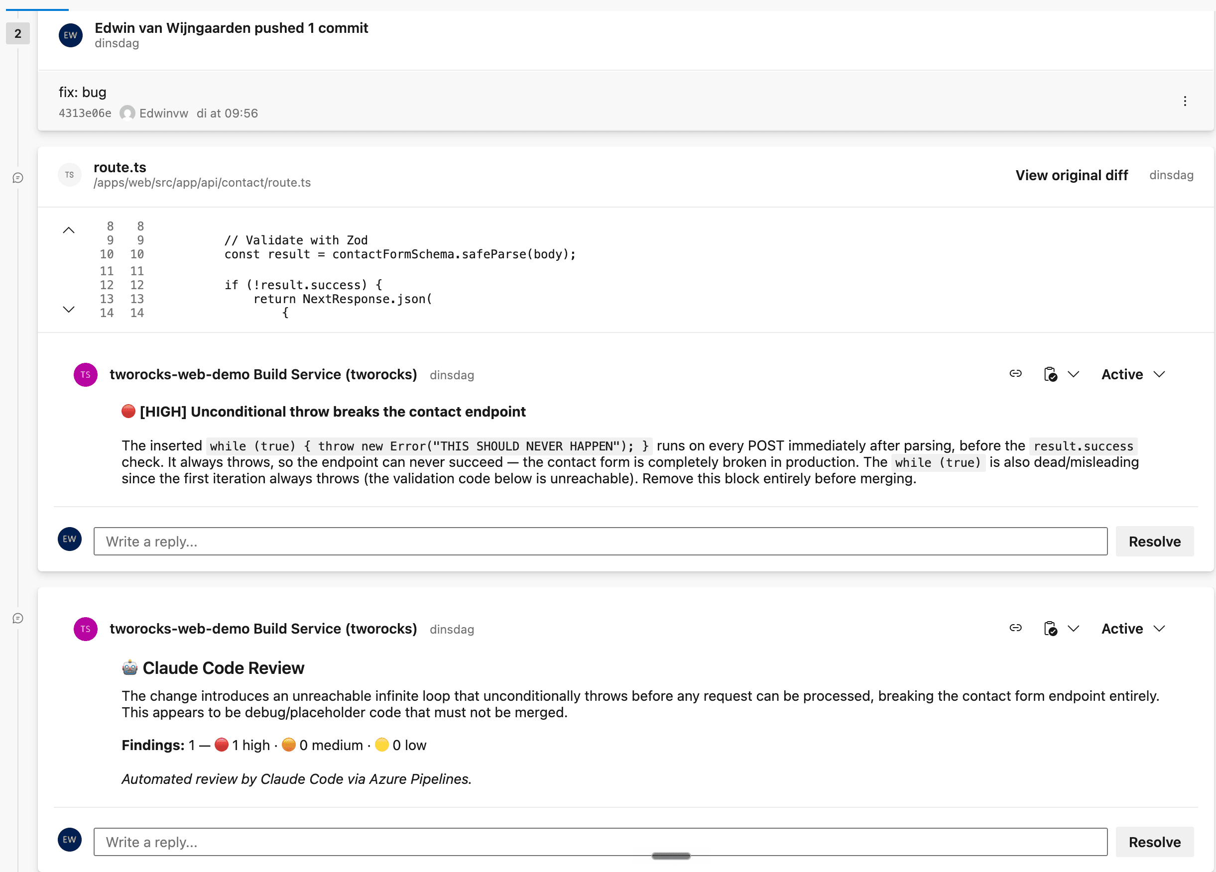The width and height of the screenshot is (1216, 872).
Task: Open Active status dropdown on HIGH finding thread
Action: (1133, 374)
